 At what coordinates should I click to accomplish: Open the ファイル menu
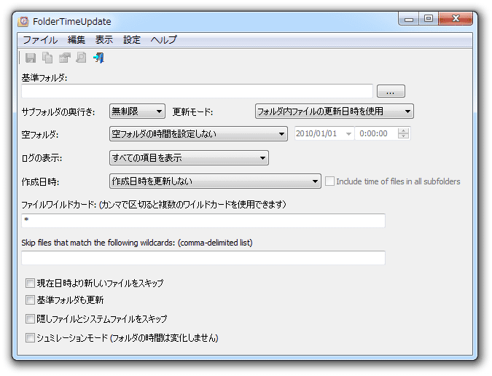click(x=40, y=40)
